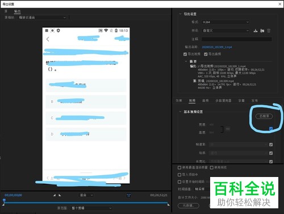Set out point marker icon
The height and width of the screenshot is (214, 284).
click(x=60, y=195)
